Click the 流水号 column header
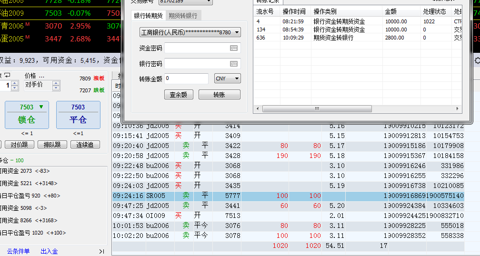The width and height of the screenshot is (480, 256). coord(267,11)
